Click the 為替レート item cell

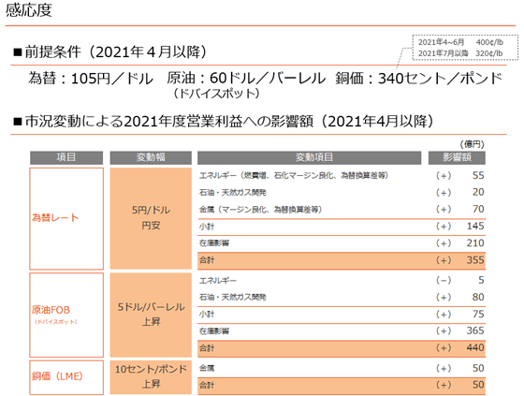point(66,218)
